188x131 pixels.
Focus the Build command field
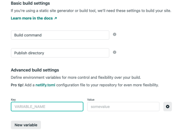tap(60, 35)
